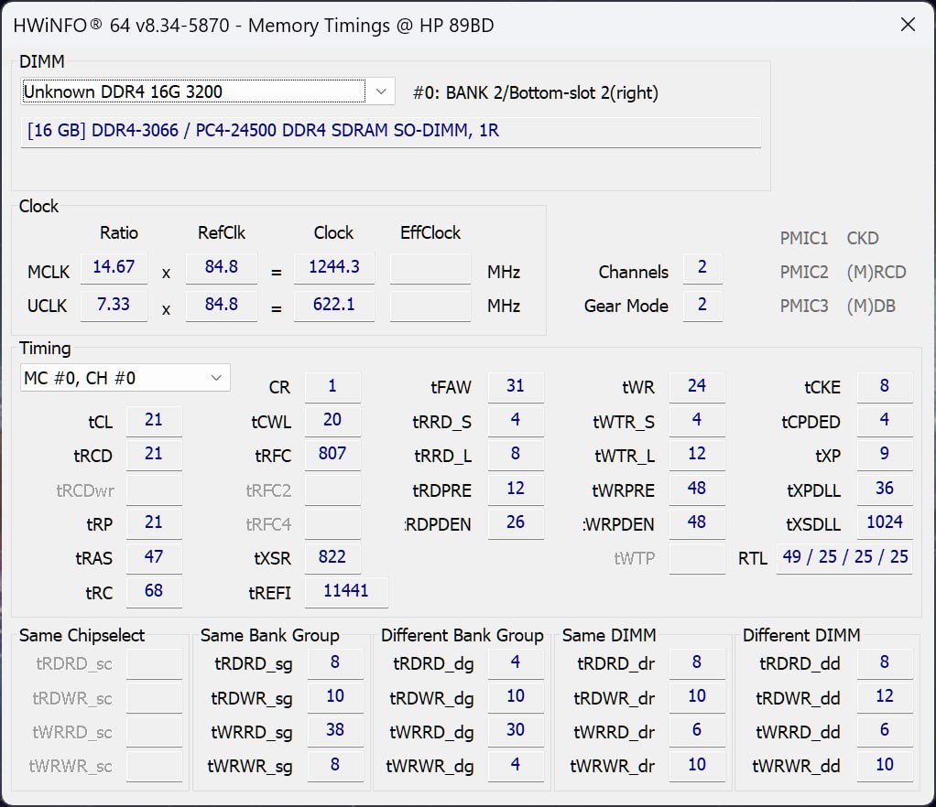Screen dimensions: 936x807
Task: Select the tRDWR_dd value 12
Action: (884, 696)
